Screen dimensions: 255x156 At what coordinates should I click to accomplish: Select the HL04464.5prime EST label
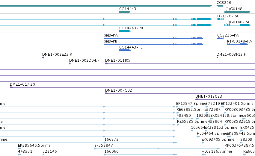(212, 134)
